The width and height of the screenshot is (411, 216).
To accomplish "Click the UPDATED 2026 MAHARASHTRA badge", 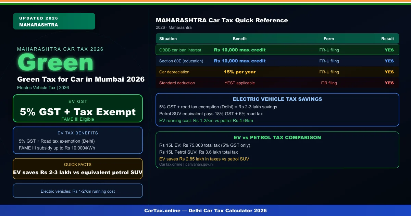I will [54, 21].
